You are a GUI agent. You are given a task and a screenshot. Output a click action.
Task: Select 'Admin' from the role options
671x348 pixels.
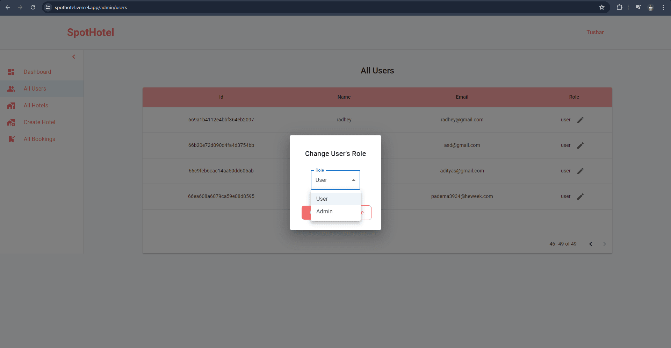(324, 211)
